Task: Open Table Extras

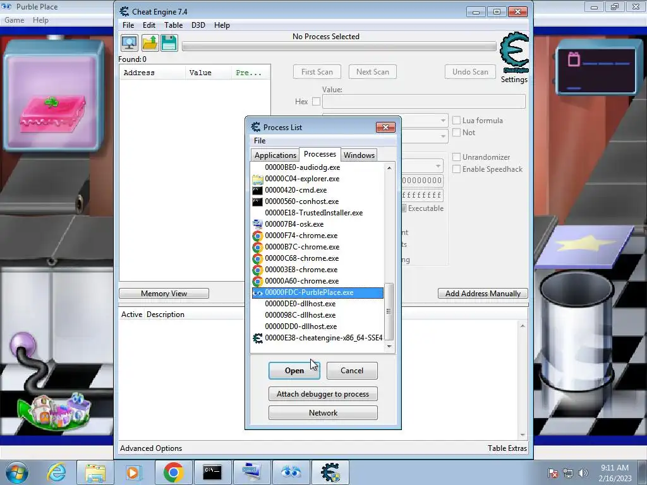Action: pos(507,448)
